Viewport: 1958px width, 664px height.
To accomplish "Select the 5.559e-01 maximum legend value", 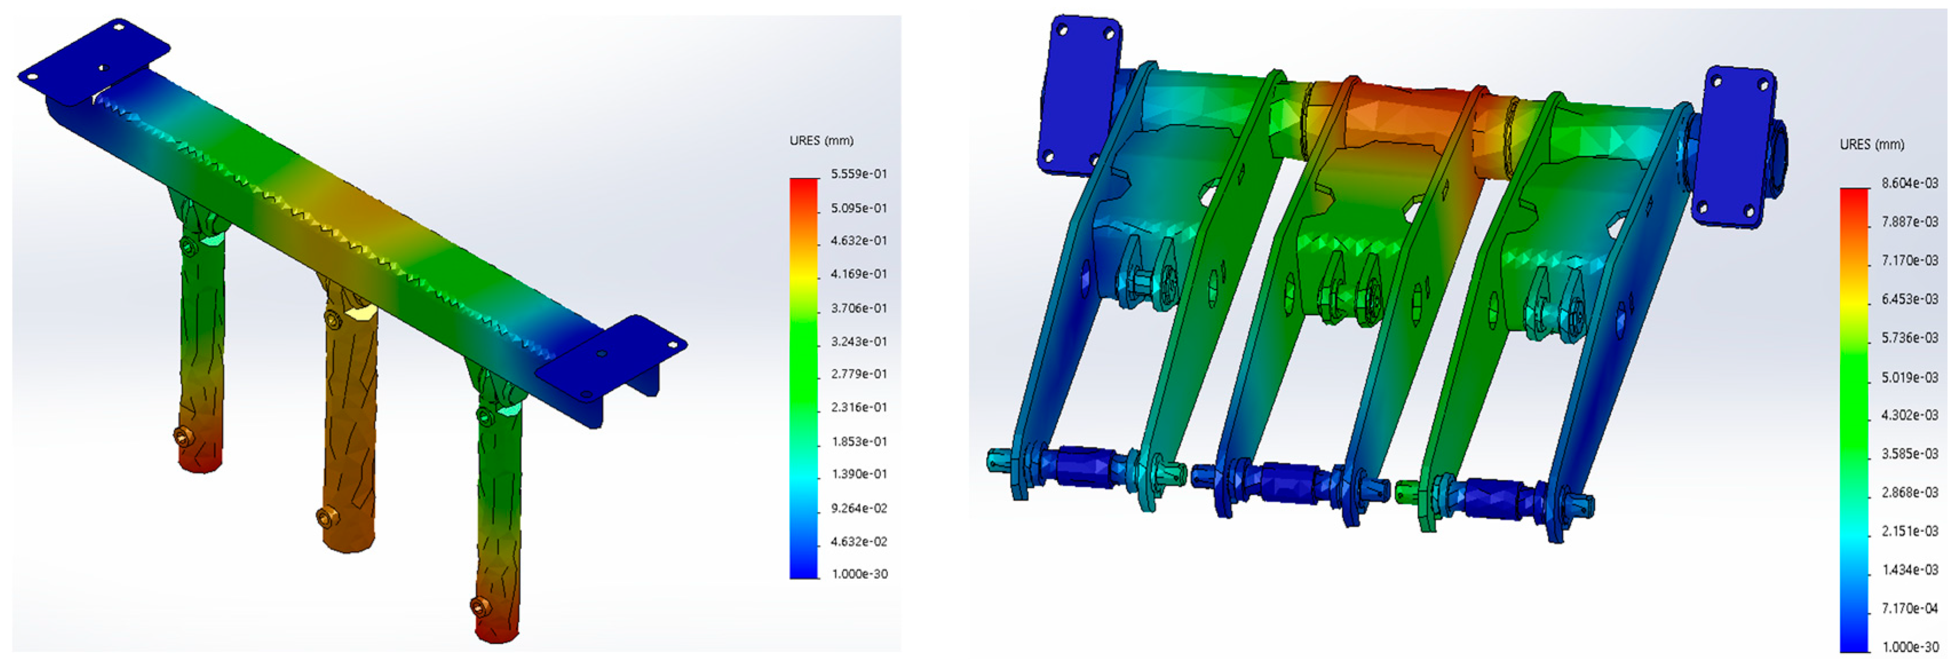I will tap(858, 174).
